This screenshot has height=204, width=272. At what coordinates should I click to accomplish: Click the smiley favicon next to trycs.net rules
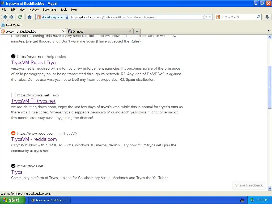click(13, 56)
